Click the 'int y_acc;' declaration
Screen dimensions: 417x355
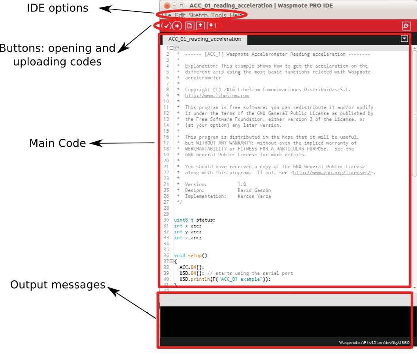(x=188, y=232)
